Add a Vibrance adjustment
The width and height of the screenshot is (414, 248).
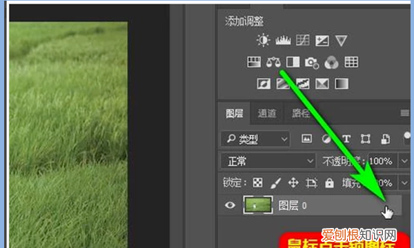click(x=341, y=41)
